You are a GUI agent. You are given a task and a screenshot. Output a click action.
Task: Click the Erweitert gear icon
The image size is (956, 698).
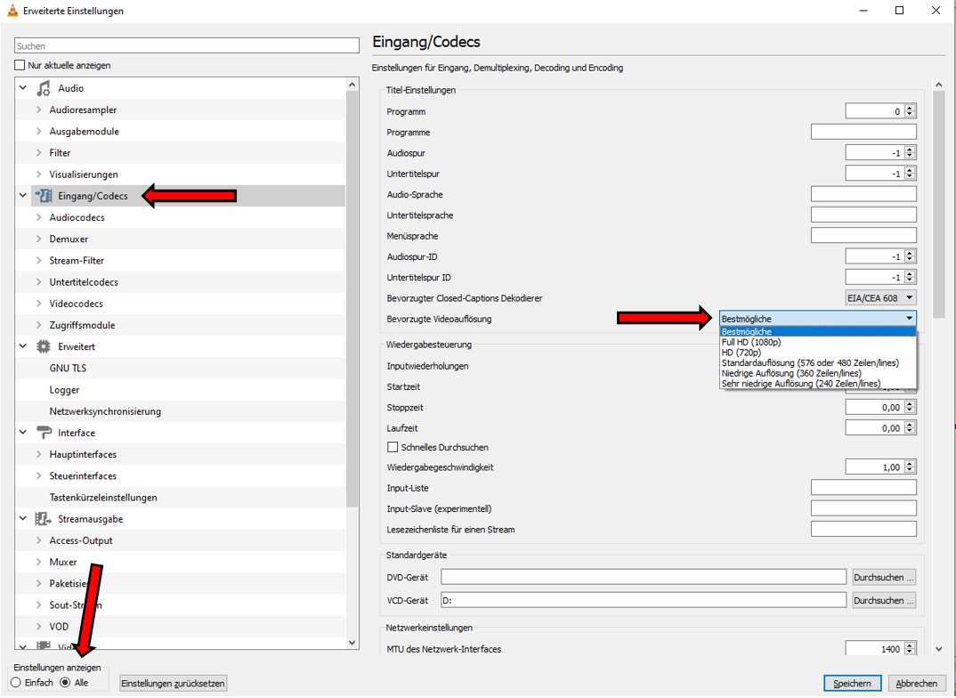(44, 346)
